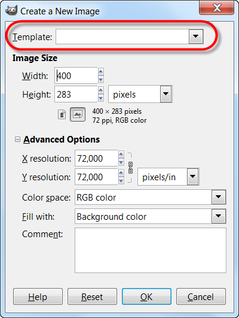The image size is (239, 318).
Task: Toggle the resolution chain link icon
Action: (x=130, y=168)
